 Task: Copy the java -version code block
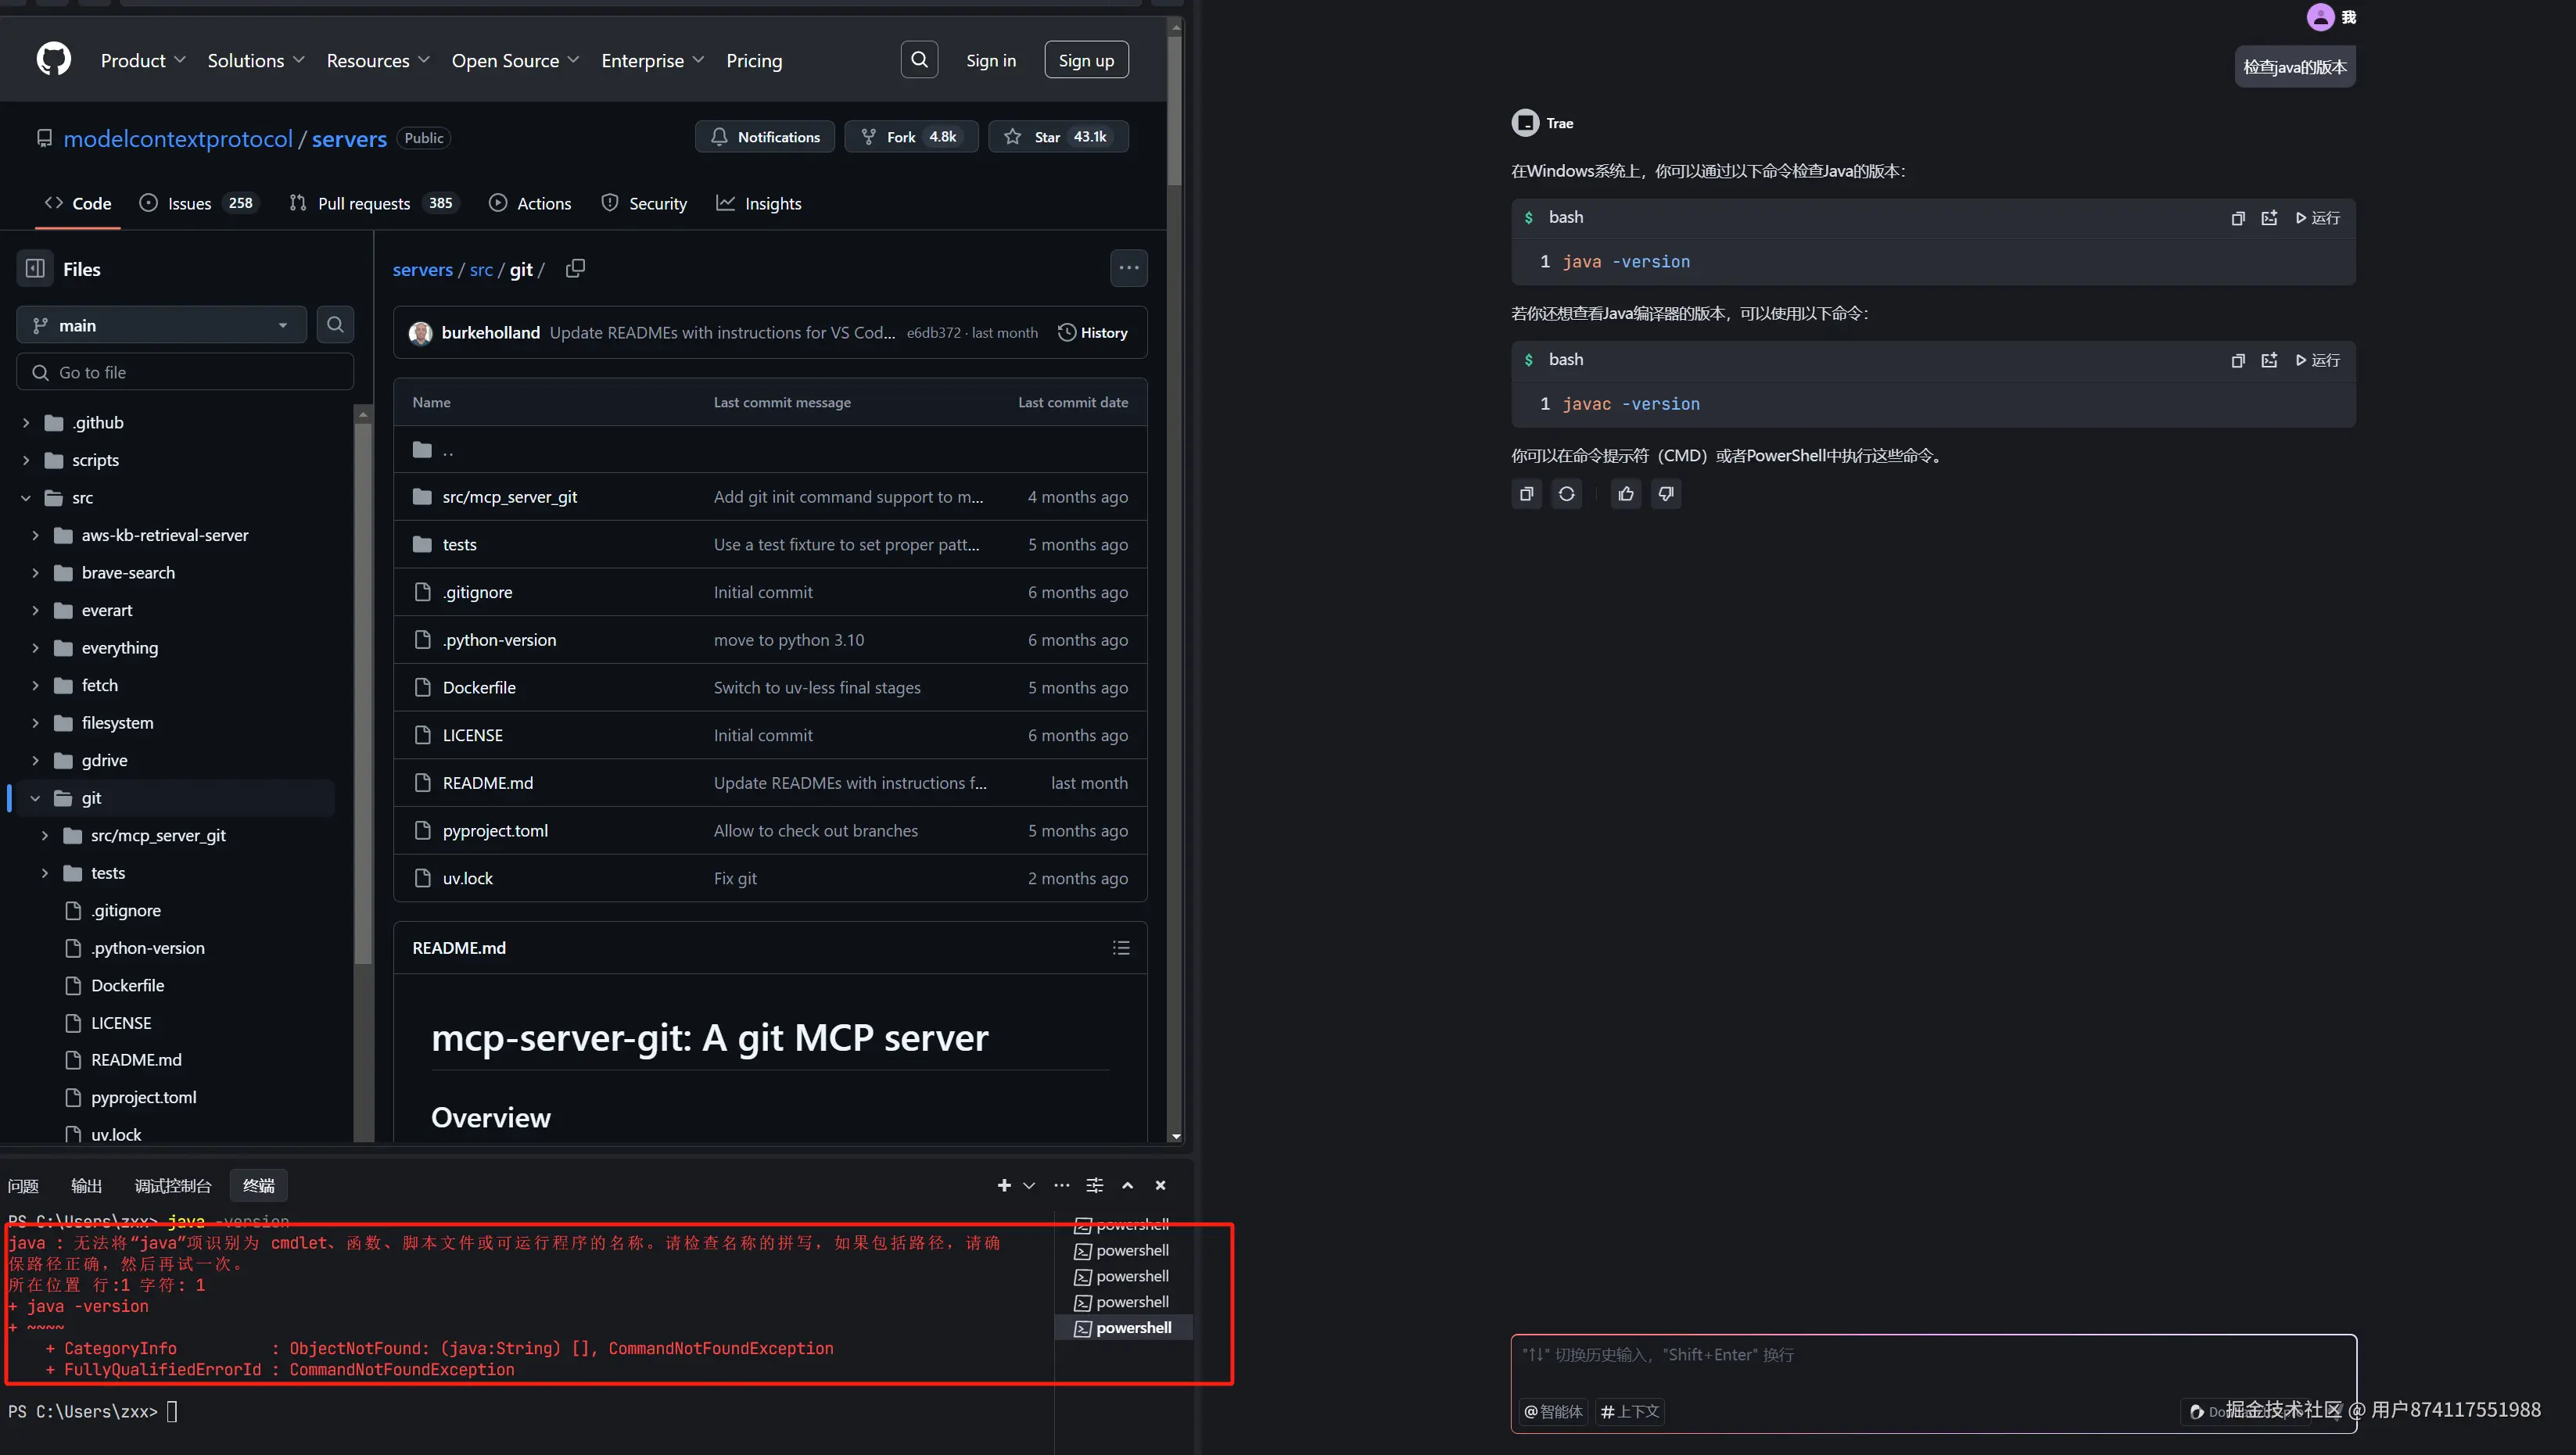(x=2238, y=218)
